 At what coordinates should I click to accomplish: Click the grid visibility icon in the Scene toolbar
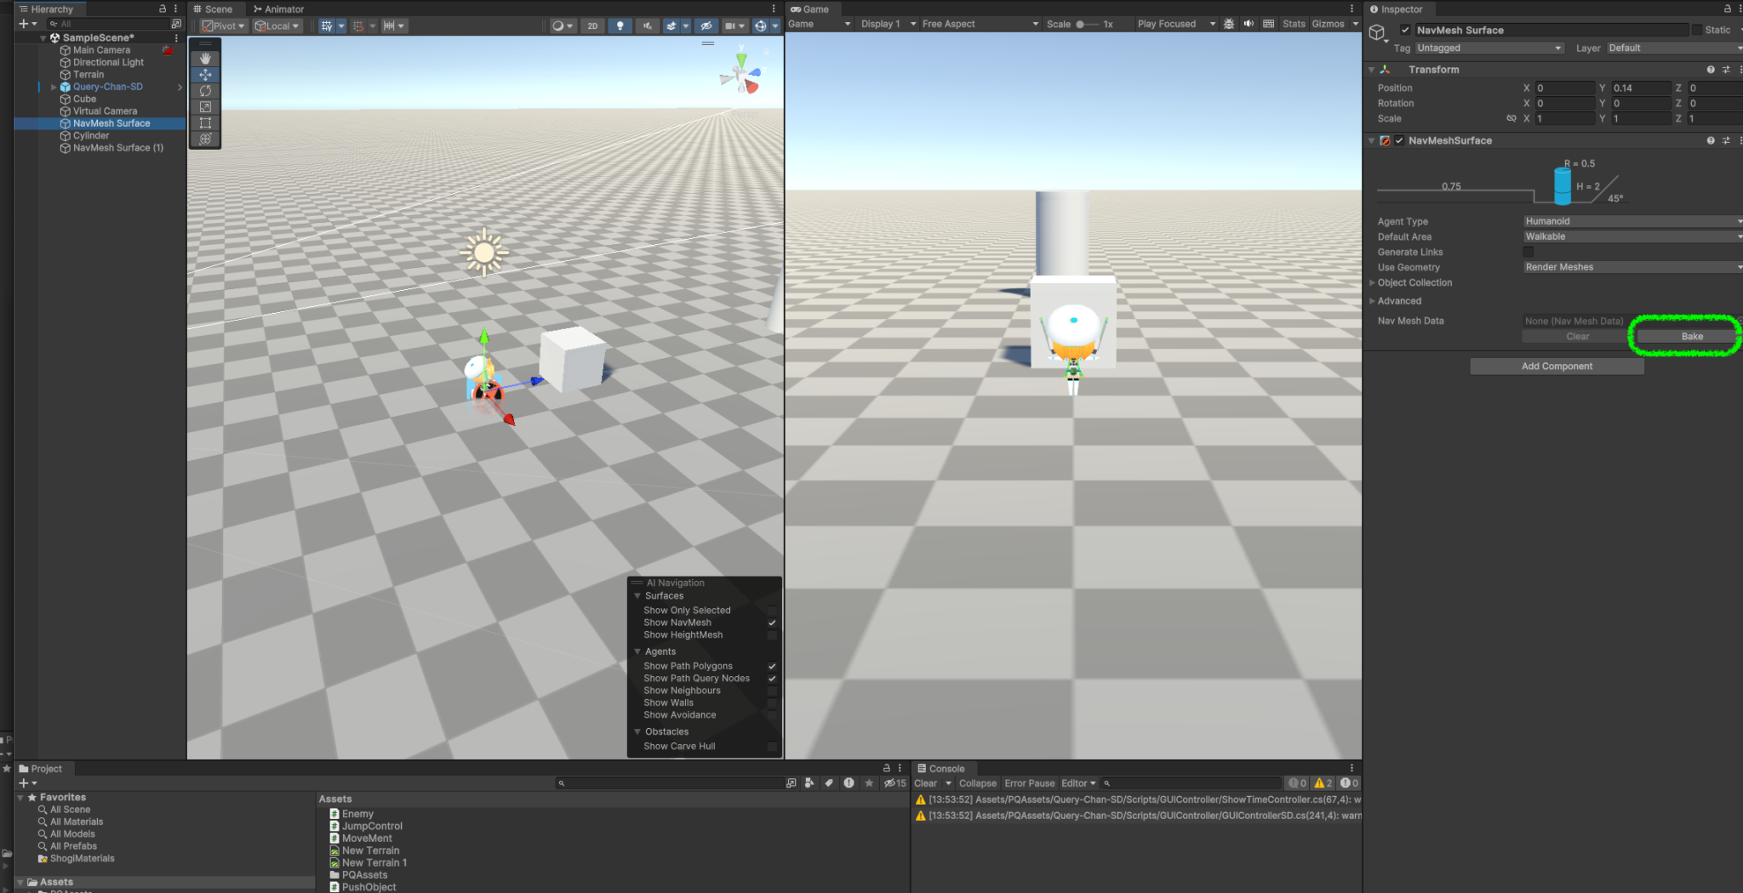tap(327, 26)
